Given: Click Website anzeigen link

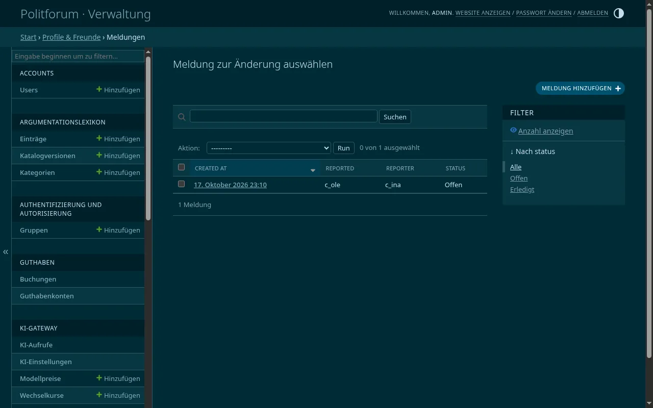Looking at the screenshot, I should (x=483, y=13).
